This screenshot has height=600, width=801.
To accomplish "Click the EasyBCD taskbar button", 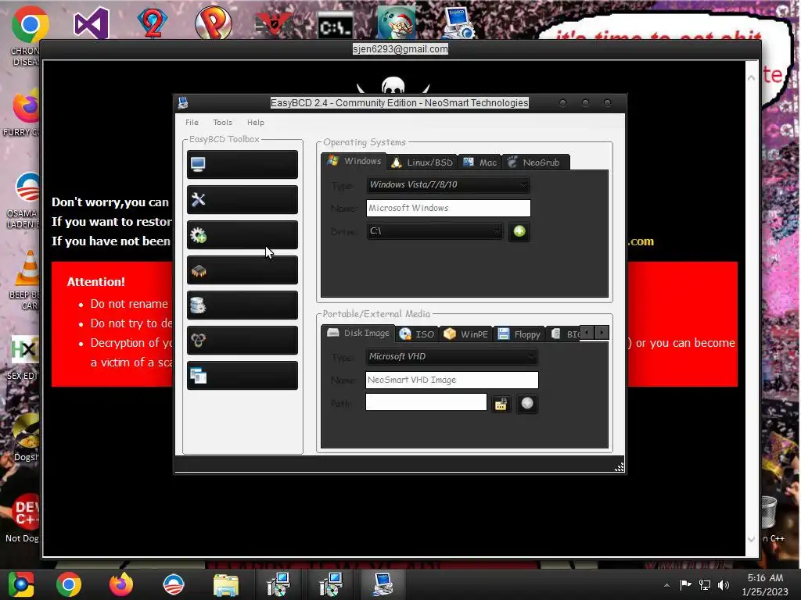I will [383, 584].
